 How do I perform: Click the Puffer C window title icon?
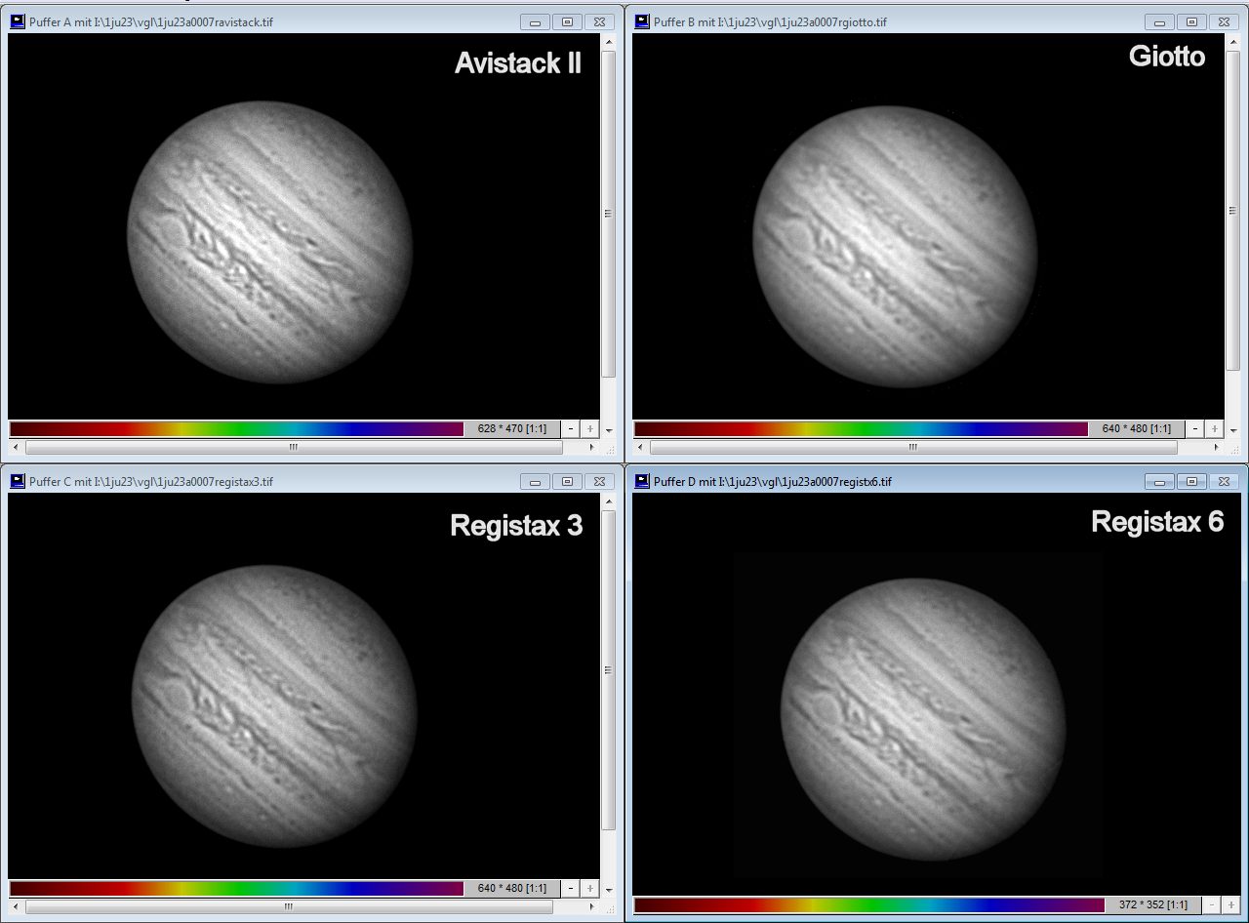point(17,481)
